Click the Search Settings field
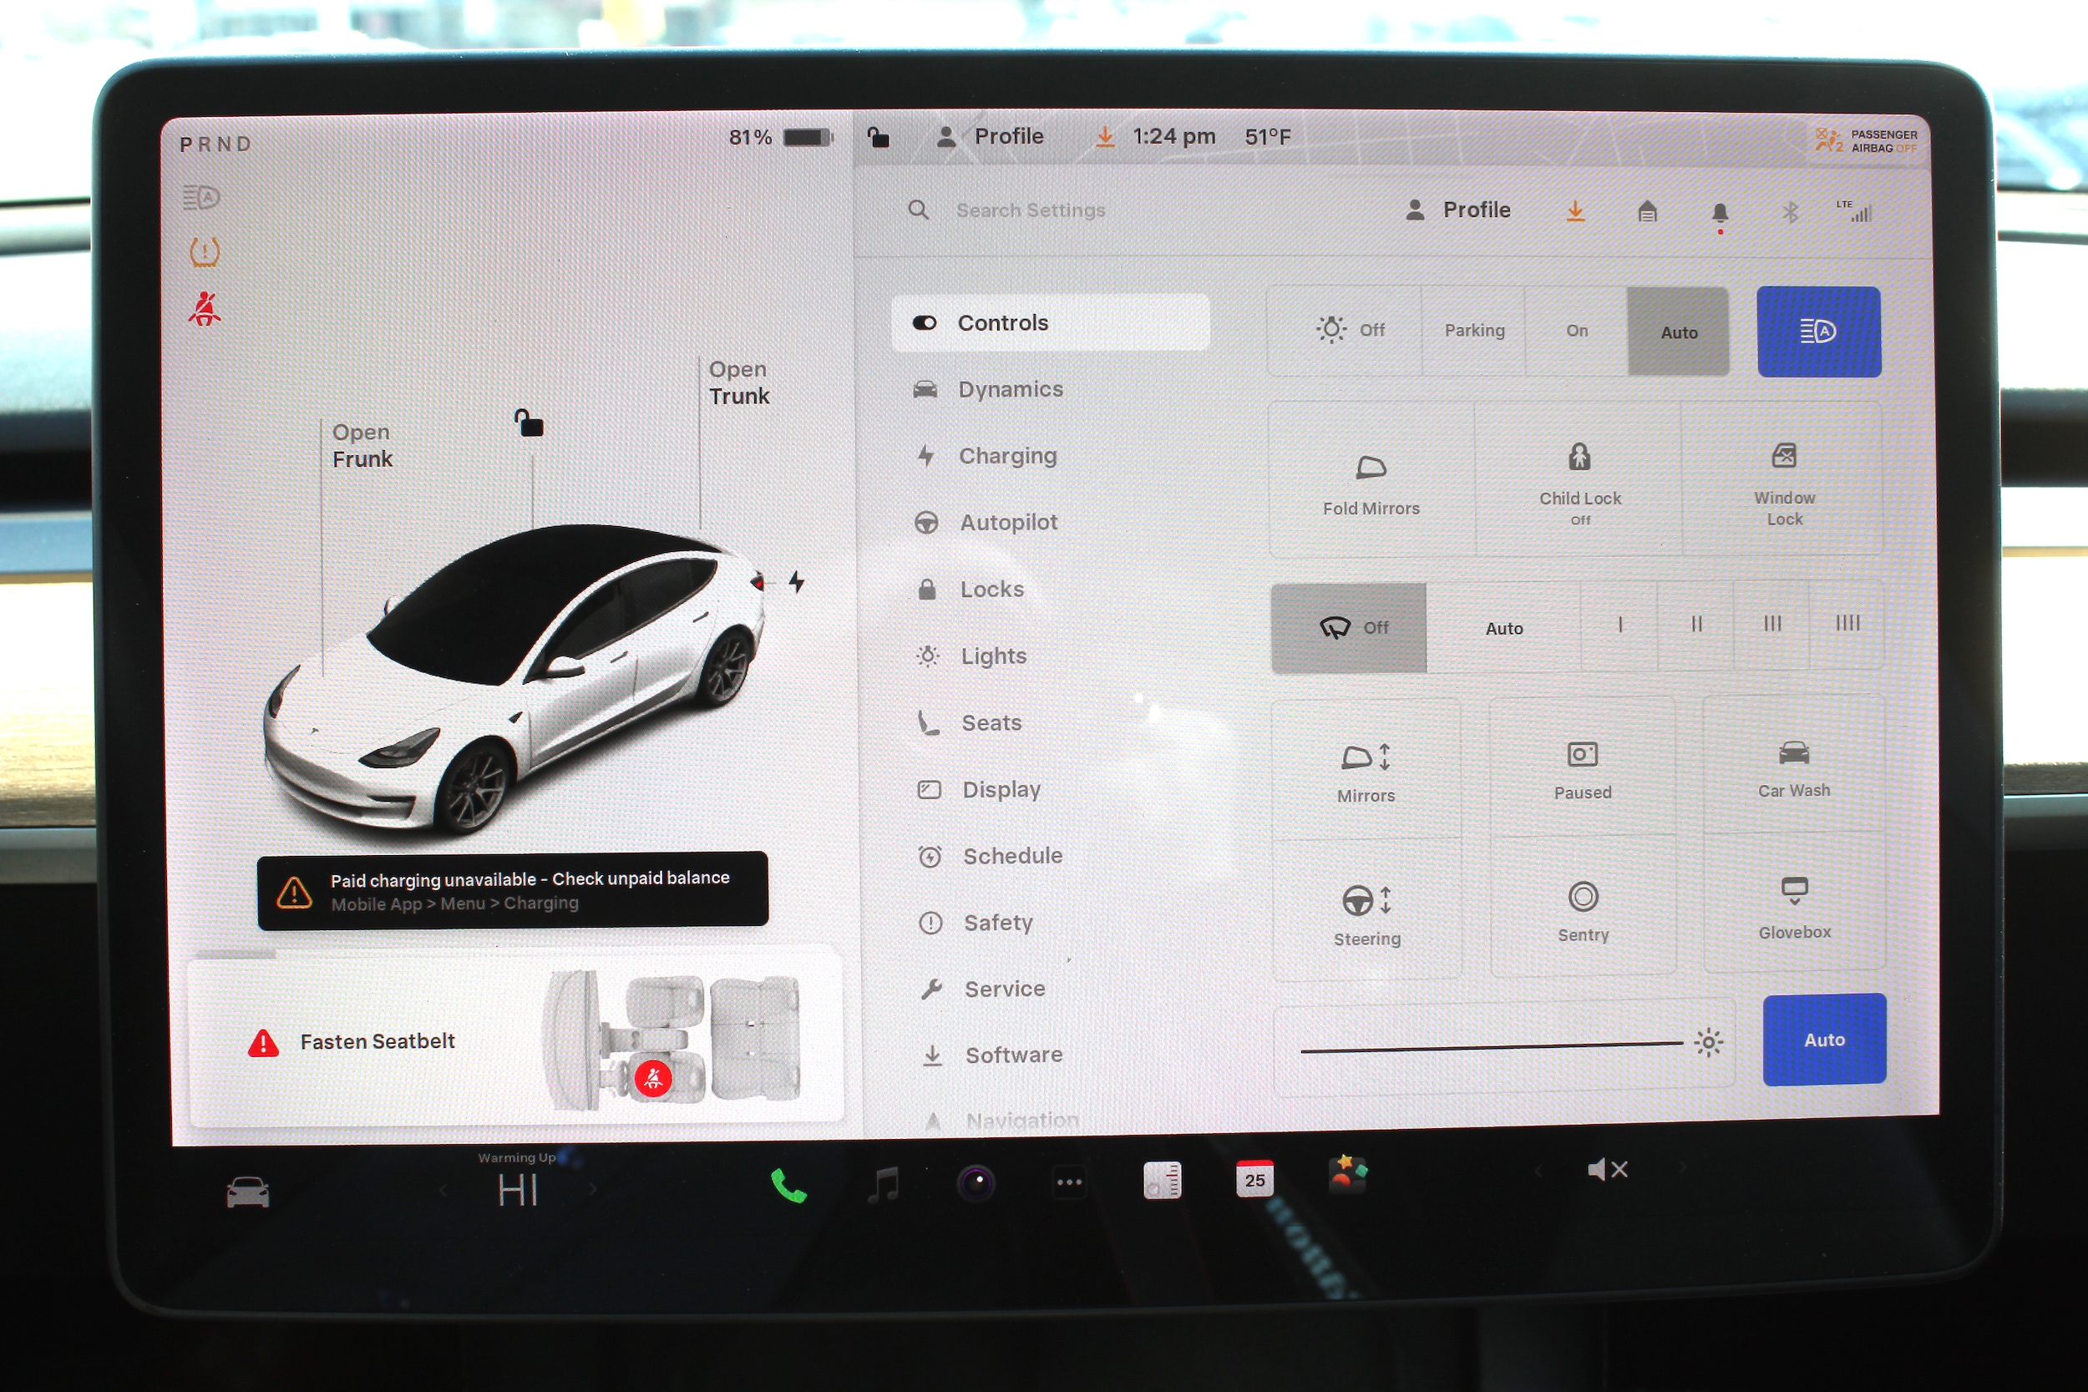The image size is (2088, 1392). click(x=1030, y=211)
